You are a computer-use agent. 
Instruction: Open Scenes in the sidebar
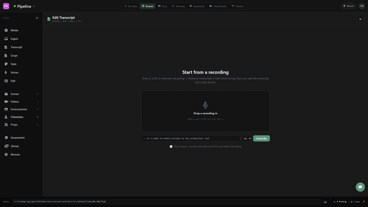coord(21,94)
